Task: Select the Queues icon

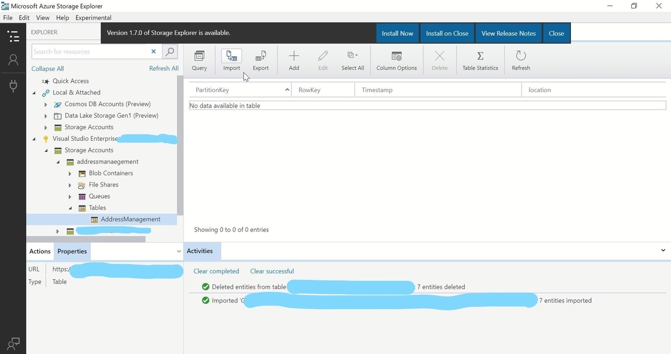Action: coord(82,197)
